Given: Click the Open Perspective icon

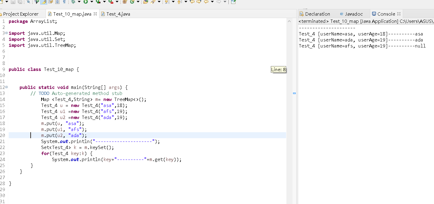Looking at the screenshot, I should pyautogui.click(x=233, y=2).
